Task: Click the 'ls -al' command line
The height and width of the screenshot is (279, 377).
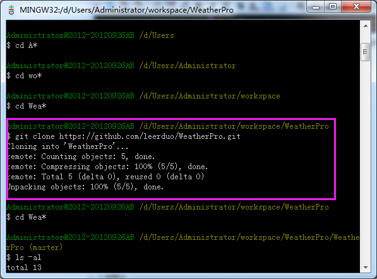Action: point(24,258)
